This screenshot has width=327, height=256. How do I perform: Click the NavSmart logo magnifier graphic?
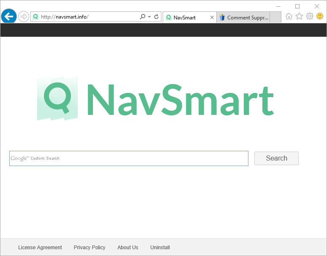[57, 98]
